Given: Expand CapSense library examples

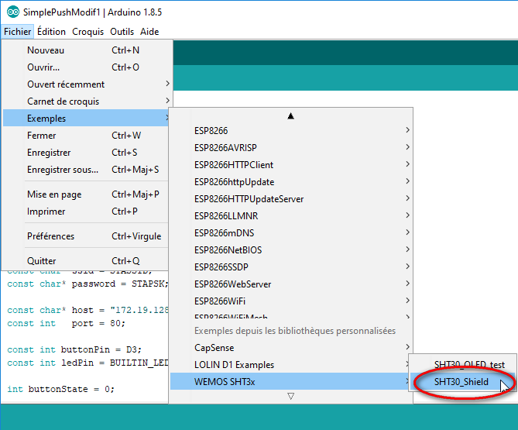Looking at the screenshot, I should pyautogui.click(x=291, y=348).
